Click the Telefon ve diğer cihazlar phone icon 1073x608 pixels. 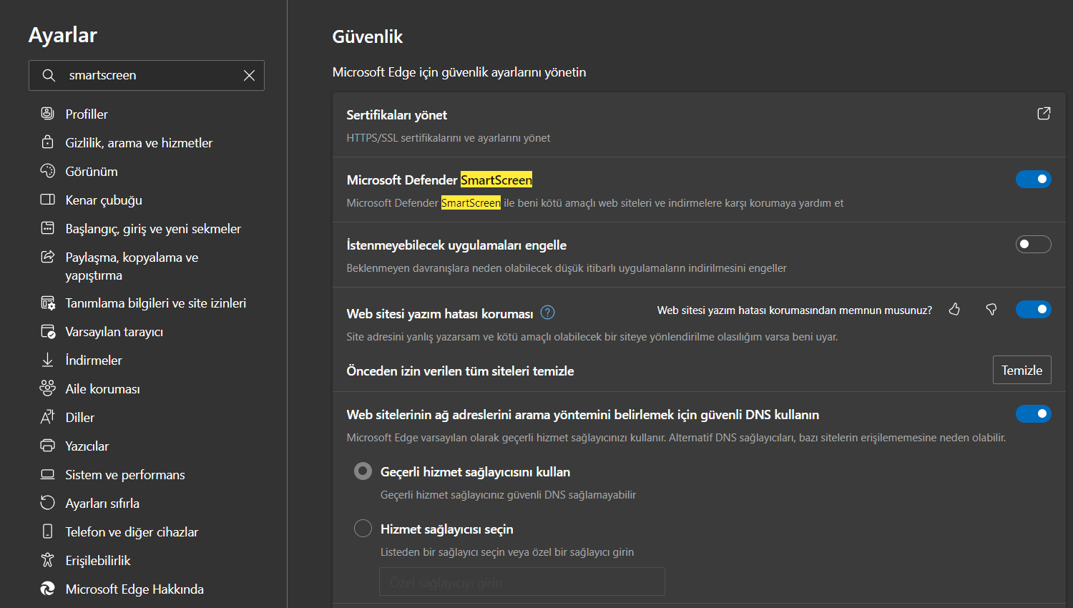click(48, 531)
